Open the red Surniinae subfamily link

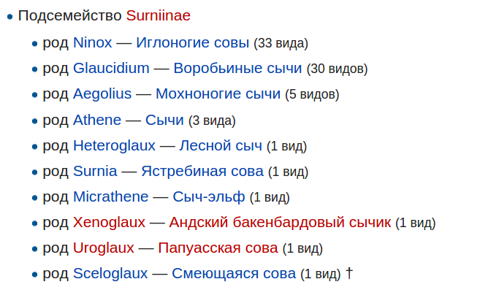click(x=158, y=16)
